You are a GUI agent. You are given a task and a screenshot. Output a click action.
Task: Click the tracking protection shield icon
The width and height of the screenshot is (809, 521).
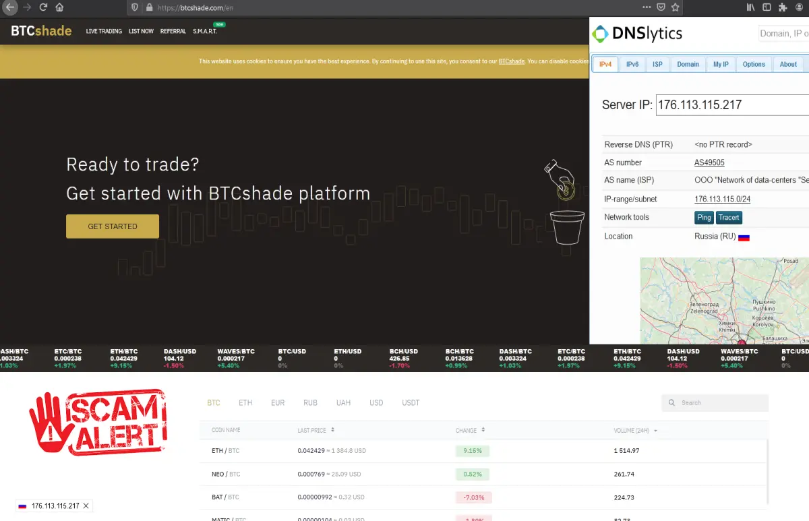pos(135,7)
